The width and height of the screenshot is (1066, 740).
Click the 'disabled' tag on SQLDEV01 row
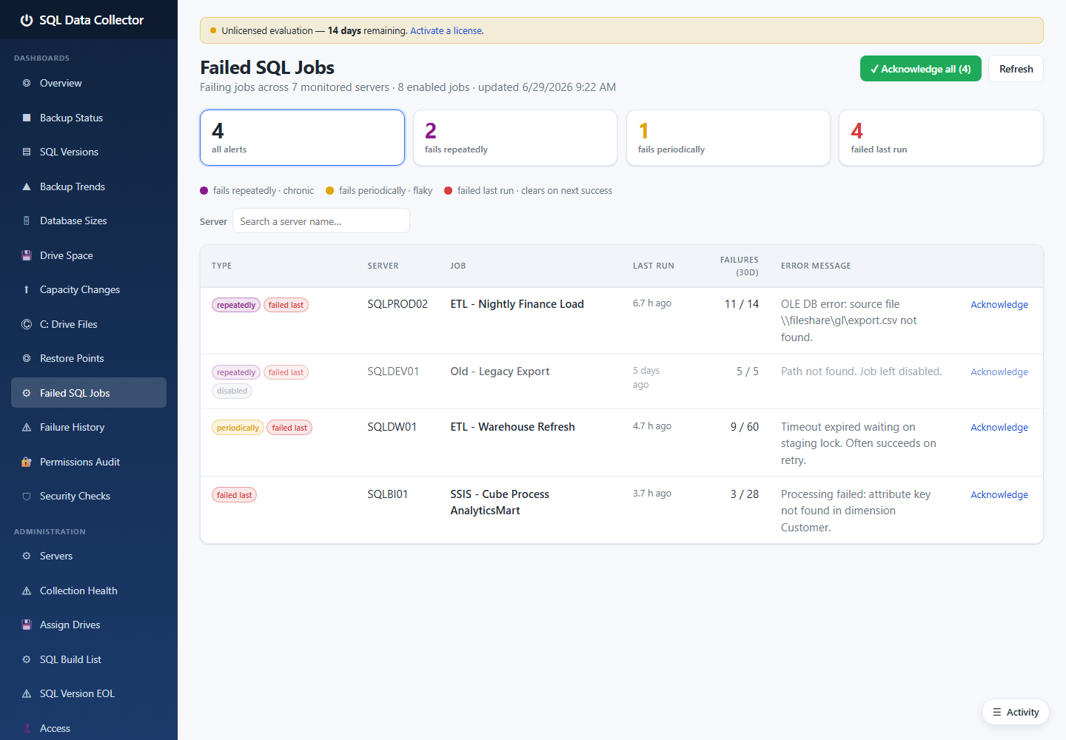point(232,391)
